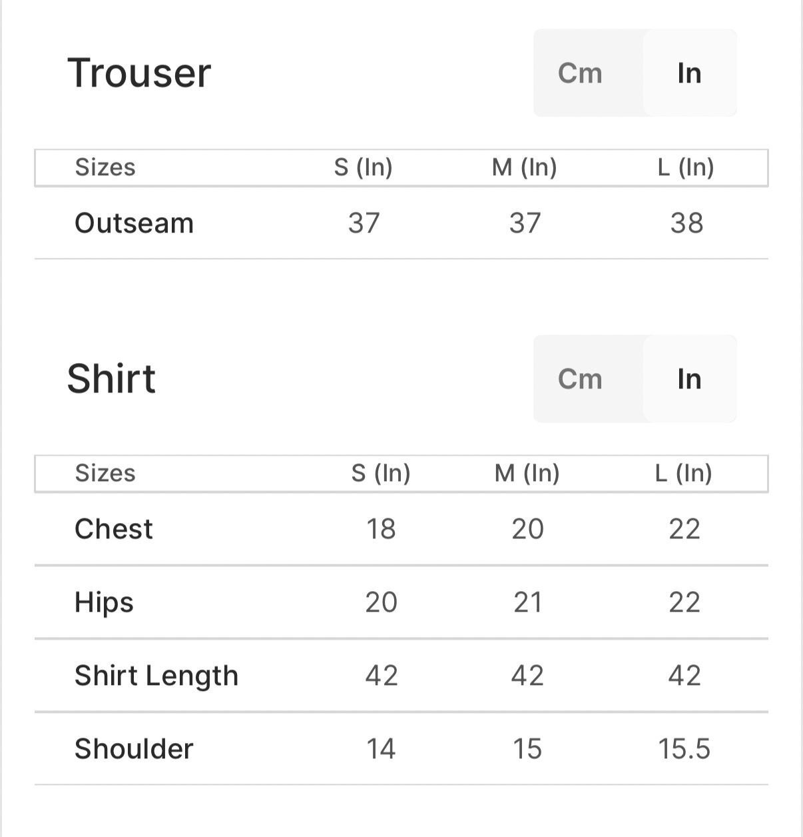Click the Trouser section heading

tap(139, 73)
